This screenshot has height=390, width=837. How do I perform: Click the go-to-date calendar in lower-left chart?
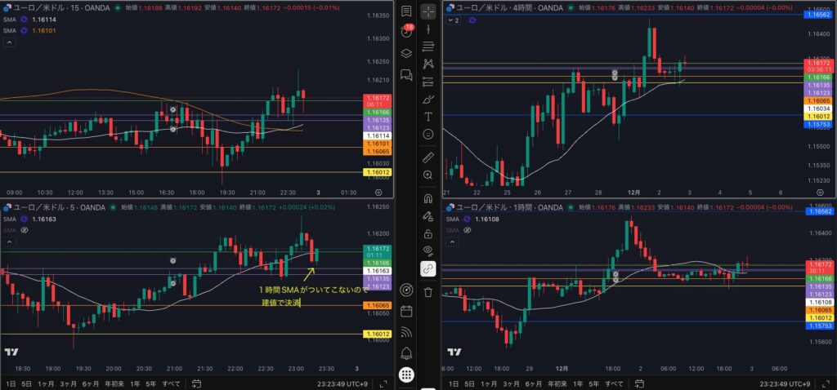pyautogui.click(x=197, y=383)
